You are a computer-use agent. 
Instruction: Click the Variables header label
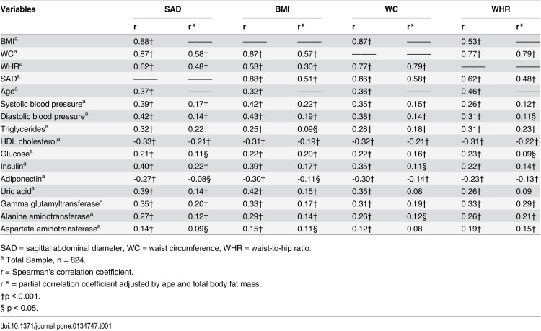[18, 9]
